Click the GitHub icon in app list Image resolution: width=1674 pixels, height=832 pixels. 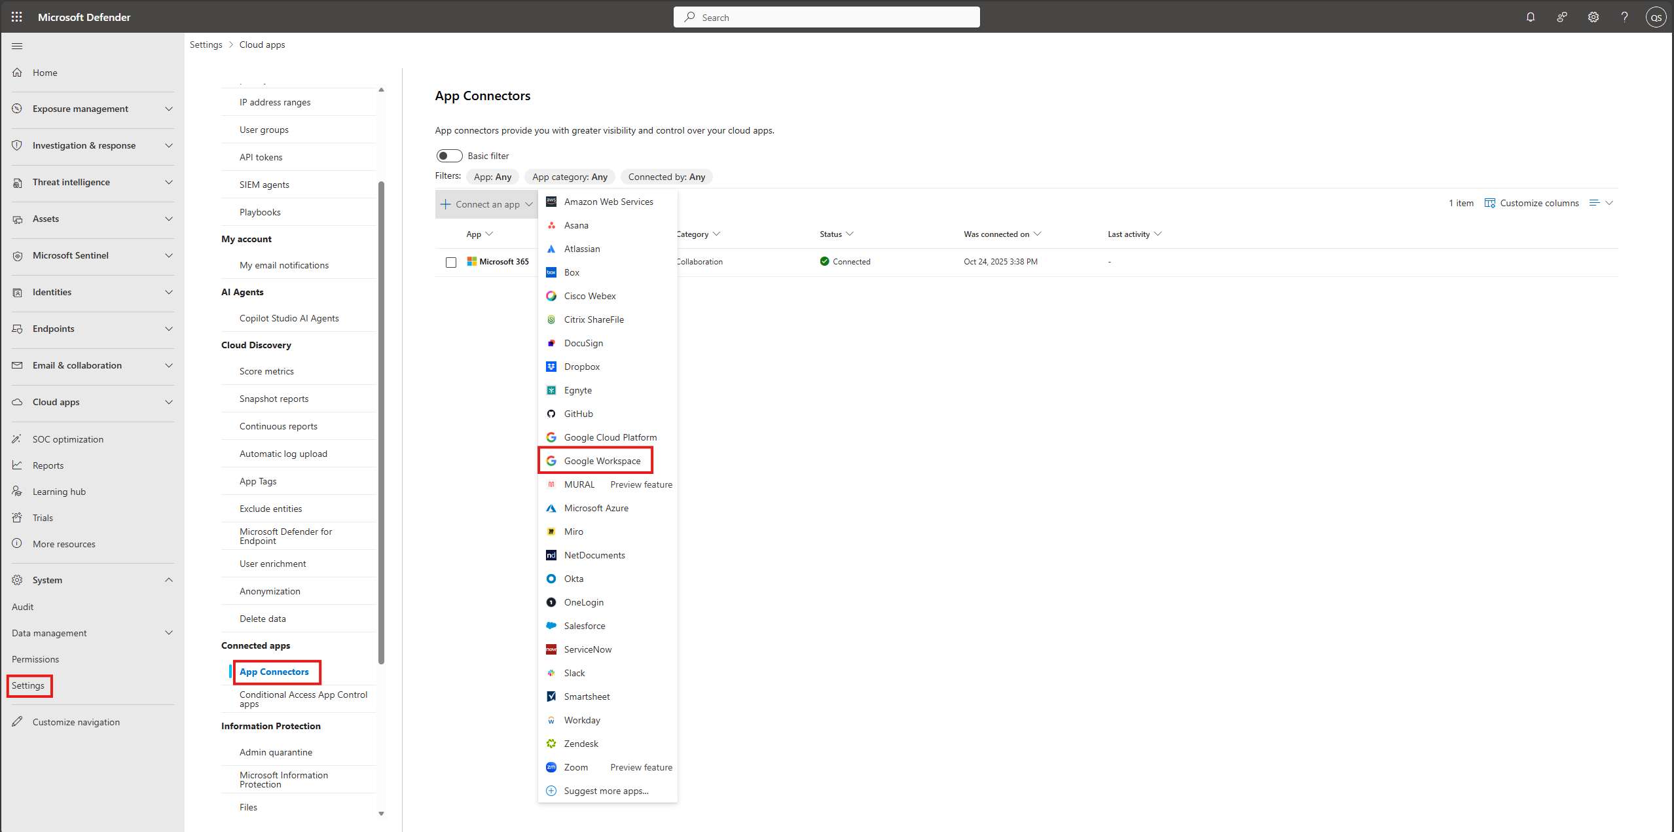coord(551,414)
